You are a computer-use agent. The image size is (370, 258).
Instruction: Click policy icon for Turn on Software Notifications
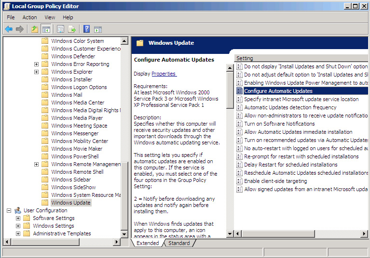tap(239, 124)
